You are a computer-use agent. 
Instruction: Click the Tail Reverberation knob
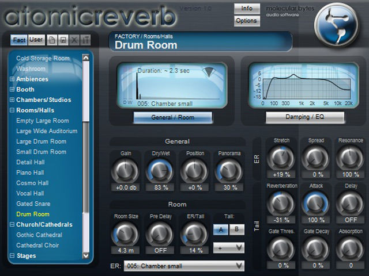(x=281, y=204)
